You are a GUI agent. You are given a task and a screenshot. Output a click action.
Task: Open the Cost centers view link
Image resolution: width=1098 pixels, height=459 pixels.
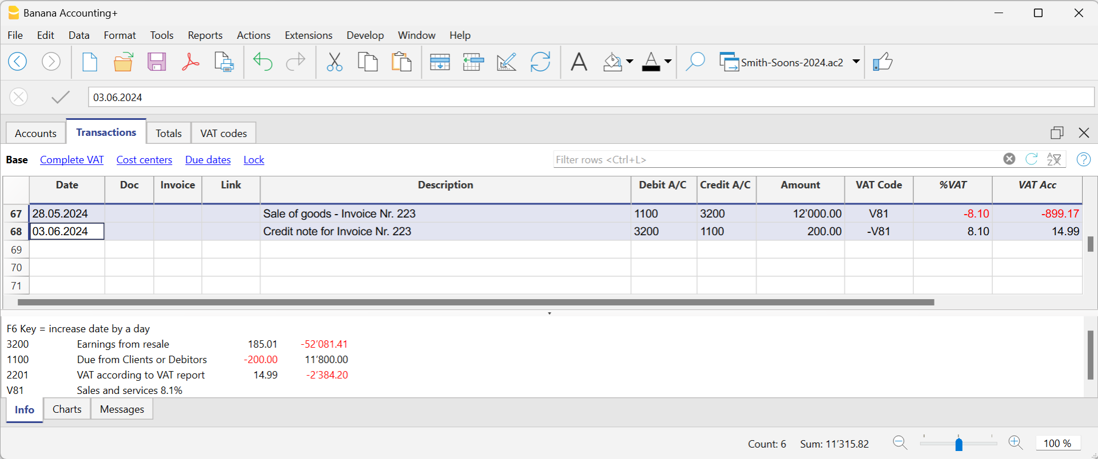(144, 160)
